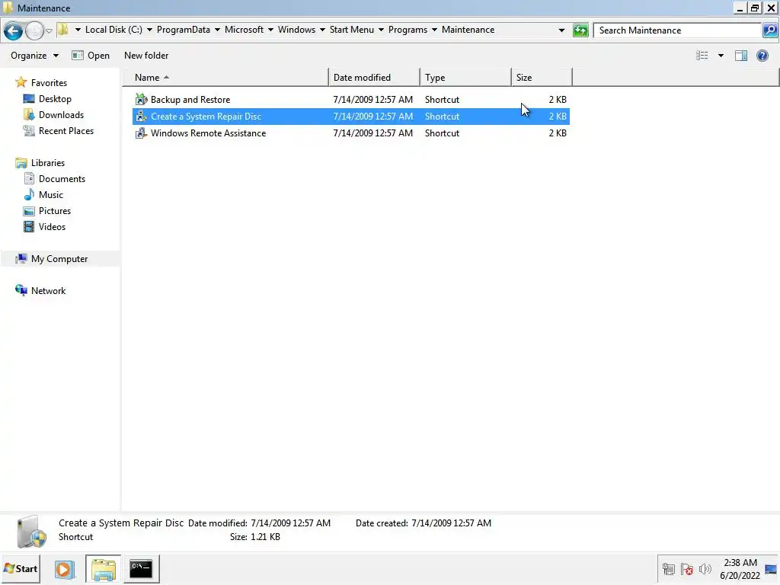Click the Forward navigation arrow button
The height and width of the screenshot is (585, 780).
coord(34,30)
